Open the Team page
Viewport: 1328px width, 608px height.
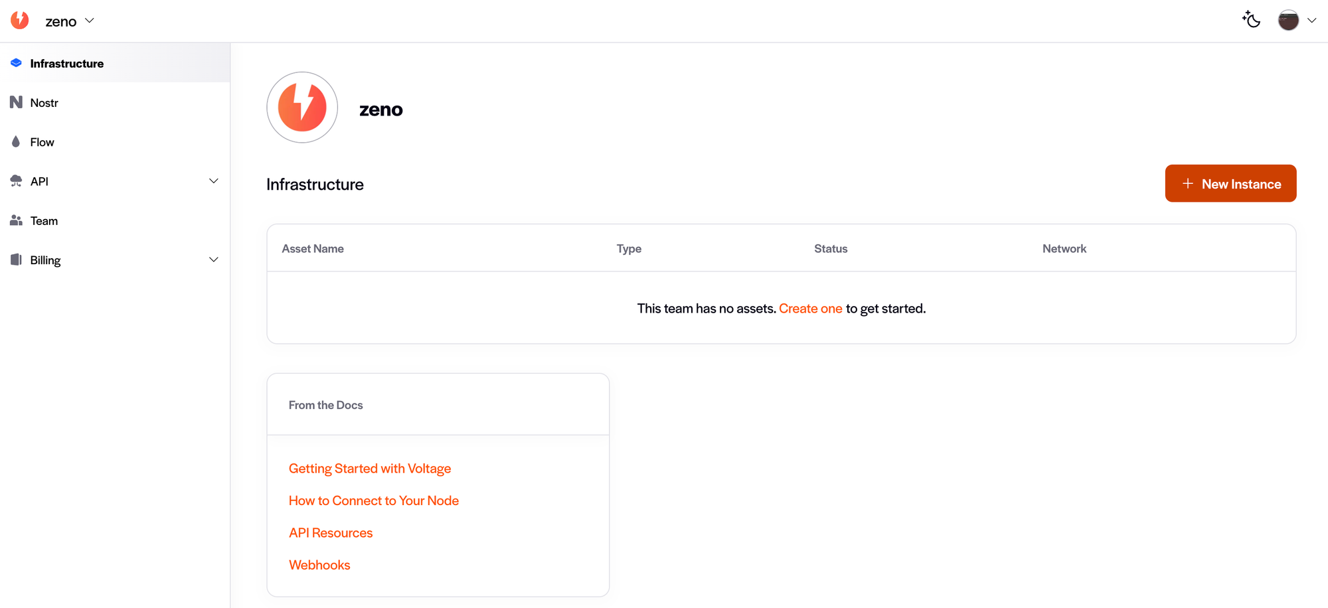pyautogui.click(x=44, y=221)
